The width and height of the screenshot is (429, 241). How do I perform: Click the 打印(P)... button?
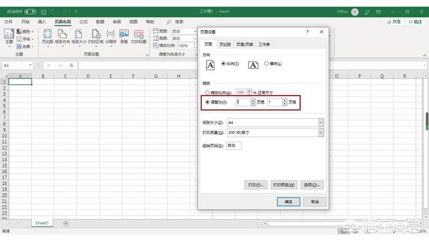[x=255, y=185]
